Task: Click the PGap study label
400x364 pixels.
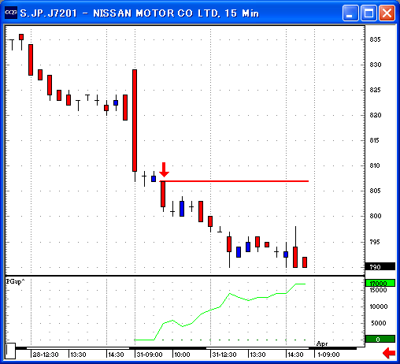Action: [15, 281]
